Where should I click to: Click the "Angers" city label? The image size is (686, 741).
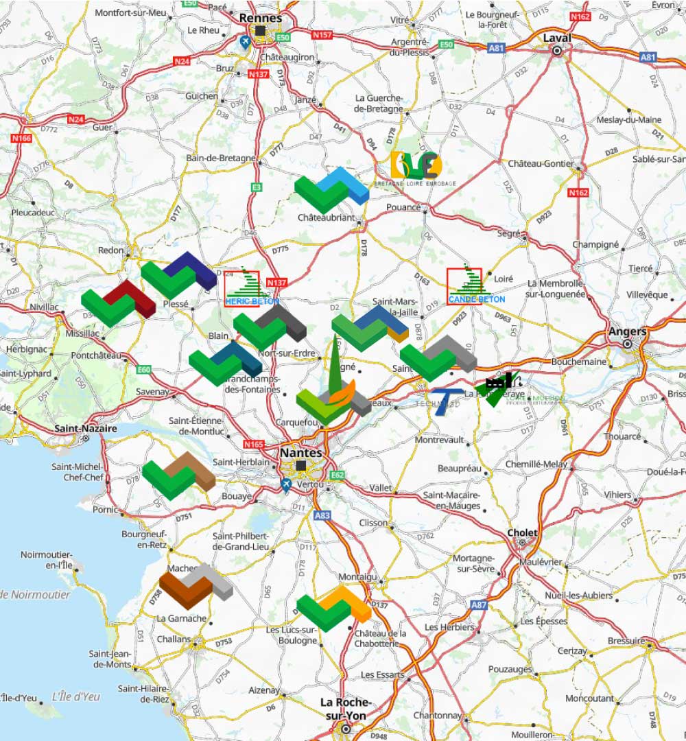point(628,331)
